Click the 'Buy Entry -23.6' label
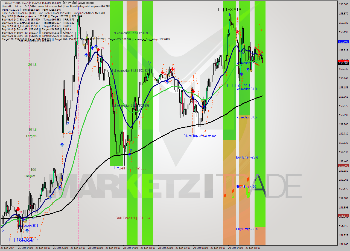 pyautogui.click(x=247, y=157)
